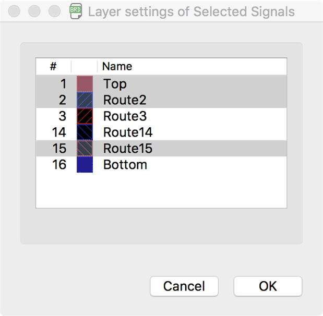Image resolution: width=323 pixels, height=316 pixels.
Task: Click the Route2 layer color swatch
Action: [85, 100]
